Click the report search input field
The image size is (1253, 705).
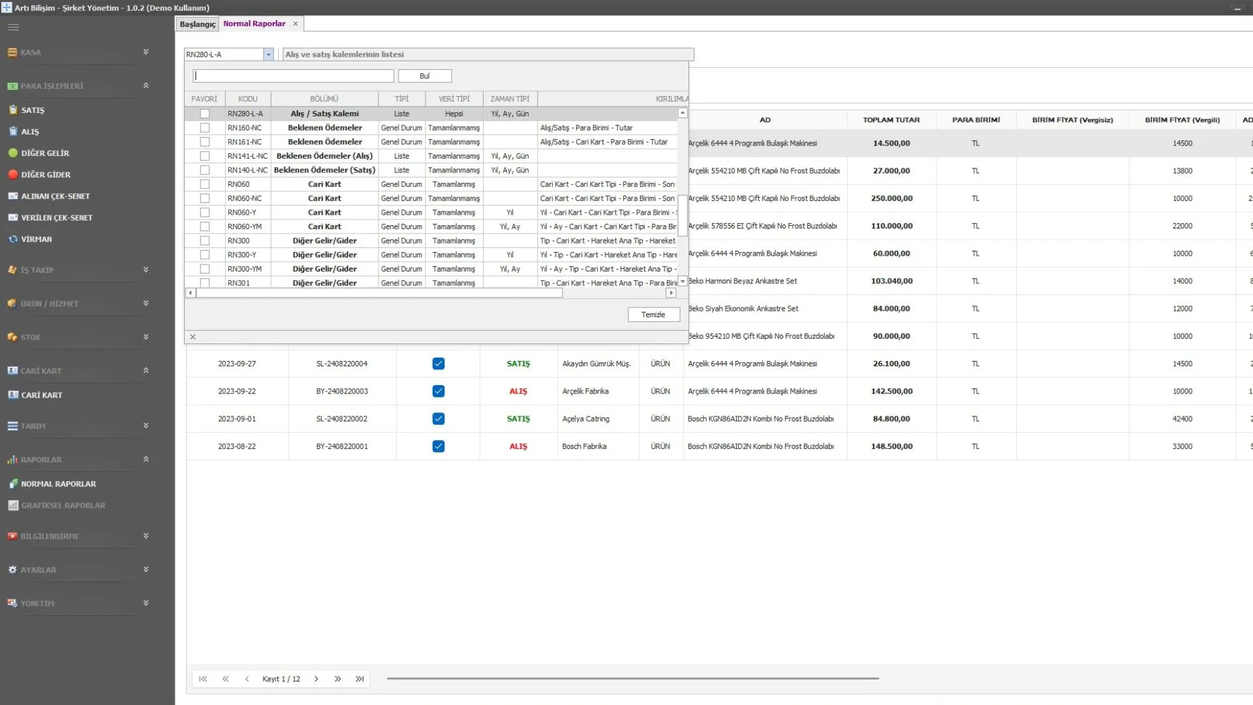(293, 76)
